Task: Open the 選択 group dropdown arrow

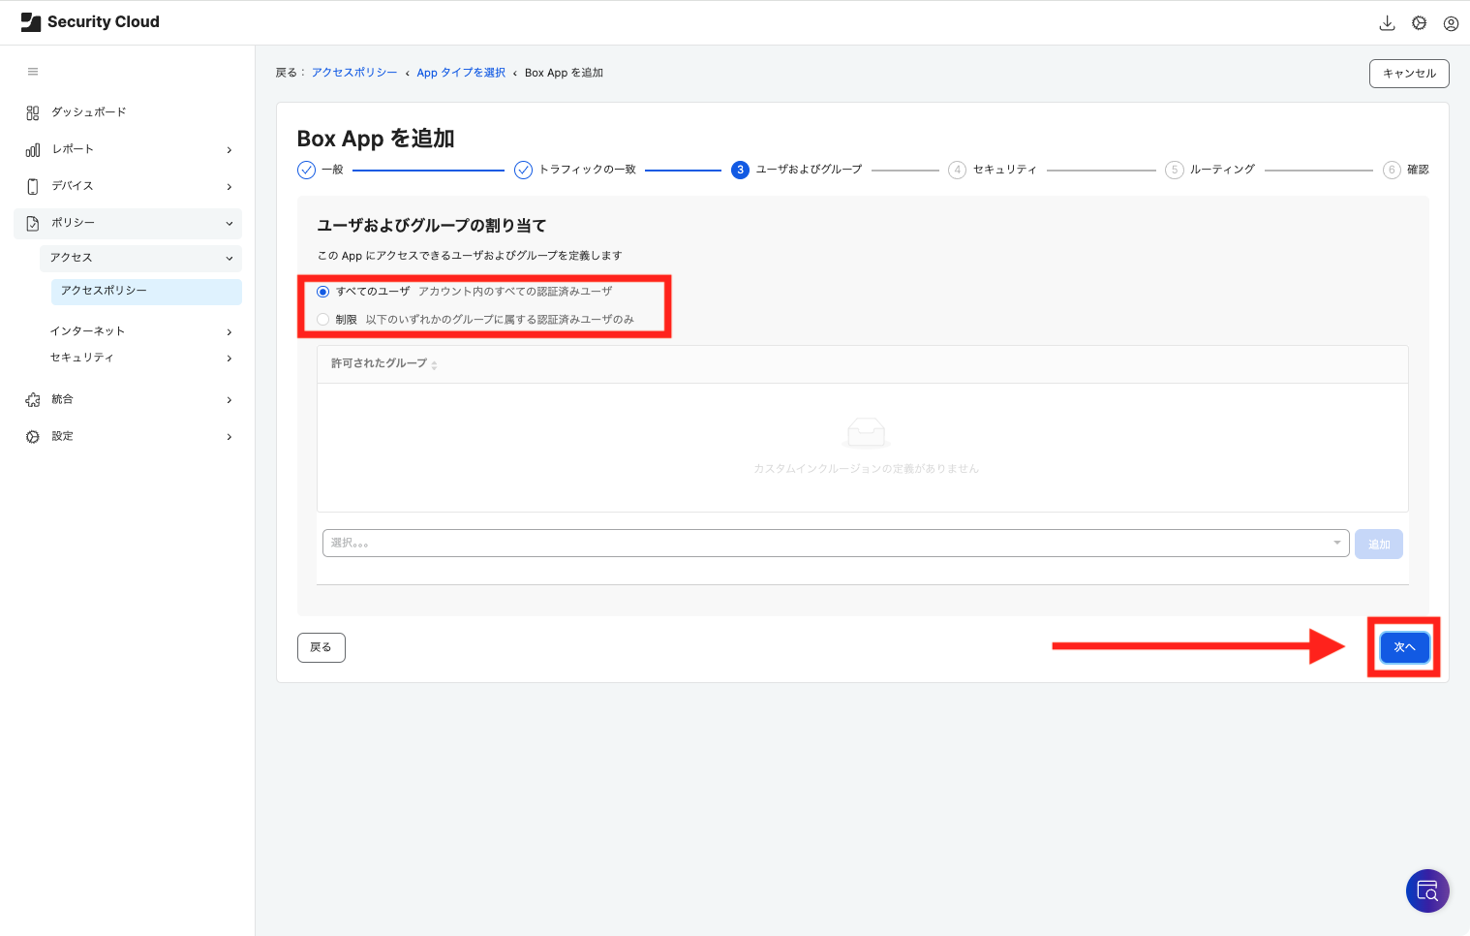Action: (1337, 543)
